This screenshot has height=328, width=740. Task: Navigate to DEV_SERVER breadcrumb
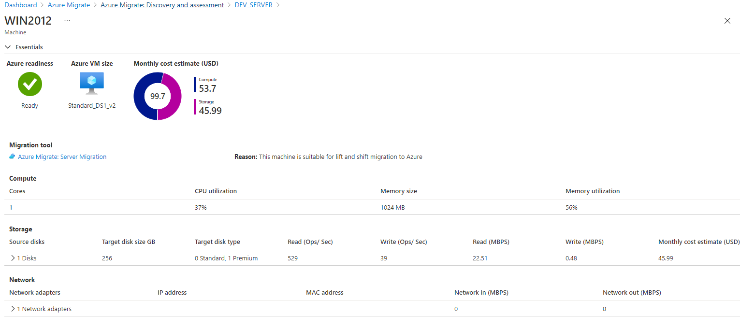[253, 5]
